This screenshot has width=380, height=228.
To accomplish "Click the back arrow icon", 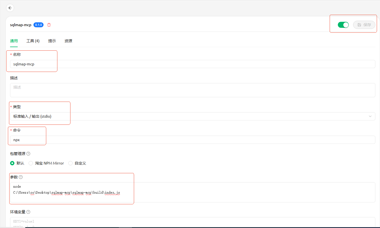I will tap(10, 8).
